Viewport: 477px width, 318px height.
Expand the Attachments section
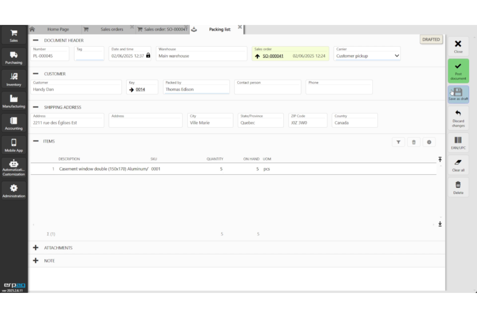(35, 247)
